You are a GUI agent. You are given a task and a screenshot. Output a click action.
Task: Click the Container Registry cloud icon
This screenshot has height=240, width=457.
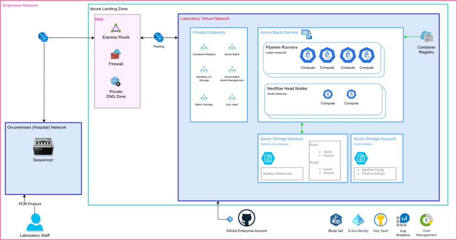point(426,37)
